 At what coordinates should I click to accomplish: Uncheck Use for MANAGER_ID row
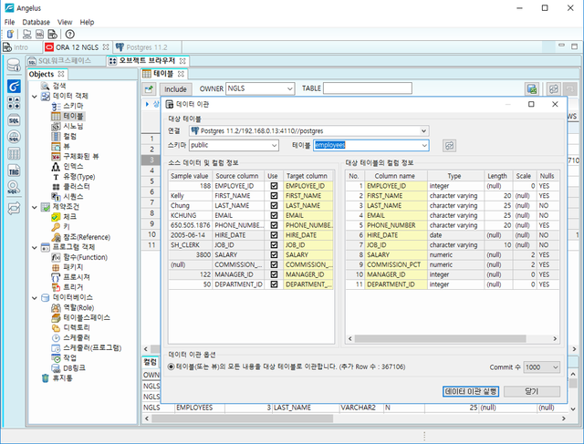274,274
